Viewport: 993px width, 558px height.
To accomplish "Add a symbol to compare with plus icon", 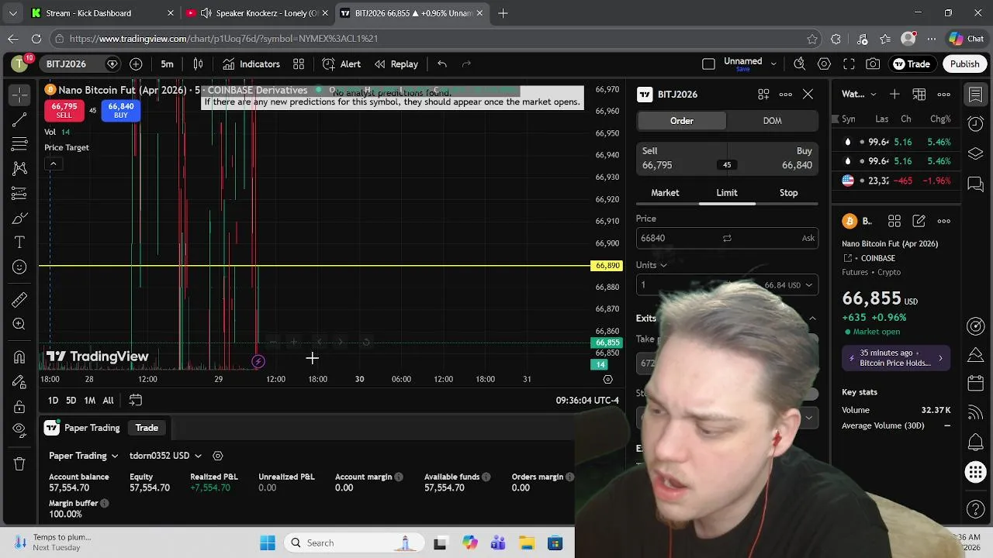I will (x=136, y=64).
